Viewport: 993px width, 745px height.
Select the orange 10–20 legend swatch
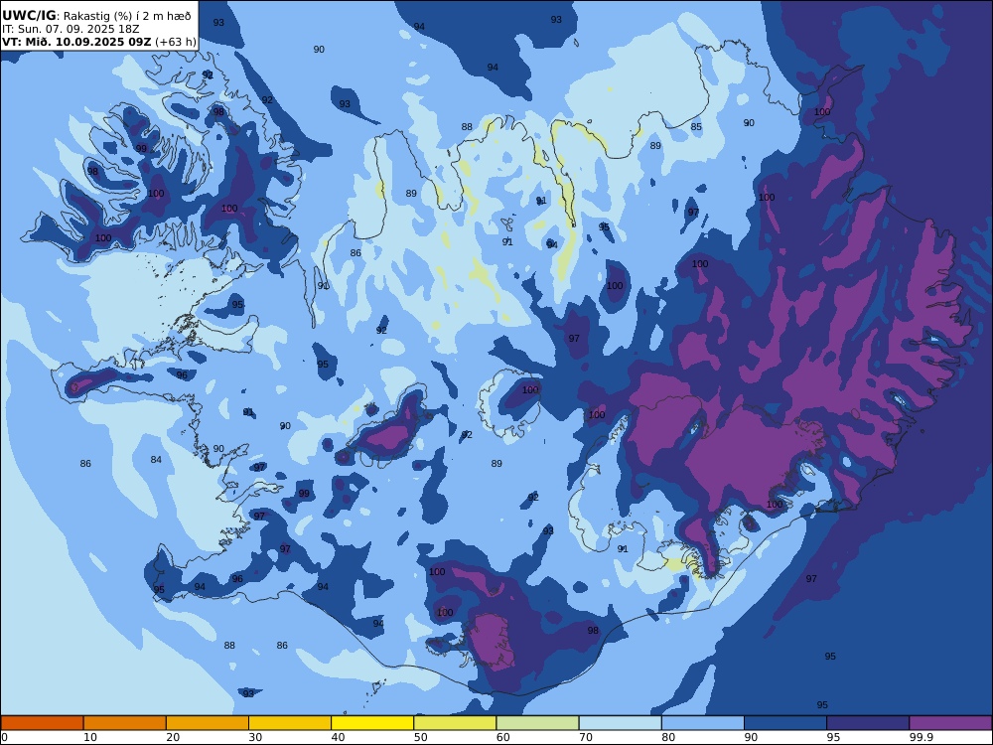click(x=125, y=723)
